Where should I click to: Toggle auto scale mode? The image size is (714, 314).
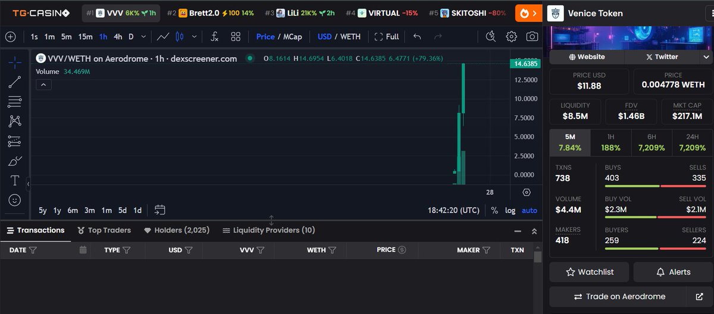tap(529, 210)
